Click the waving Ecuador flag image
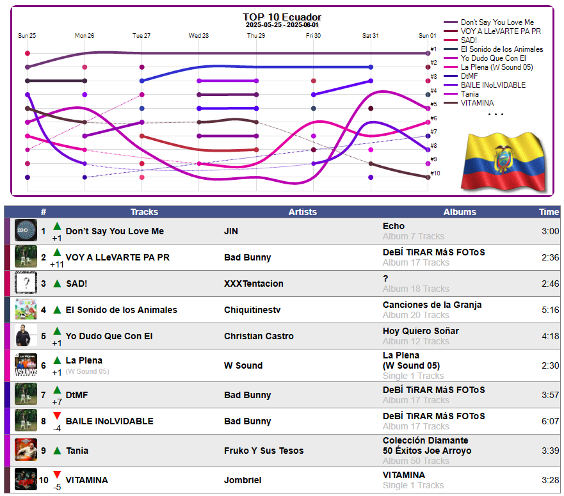Screen dimensions: 564x496 pos(504,162)
